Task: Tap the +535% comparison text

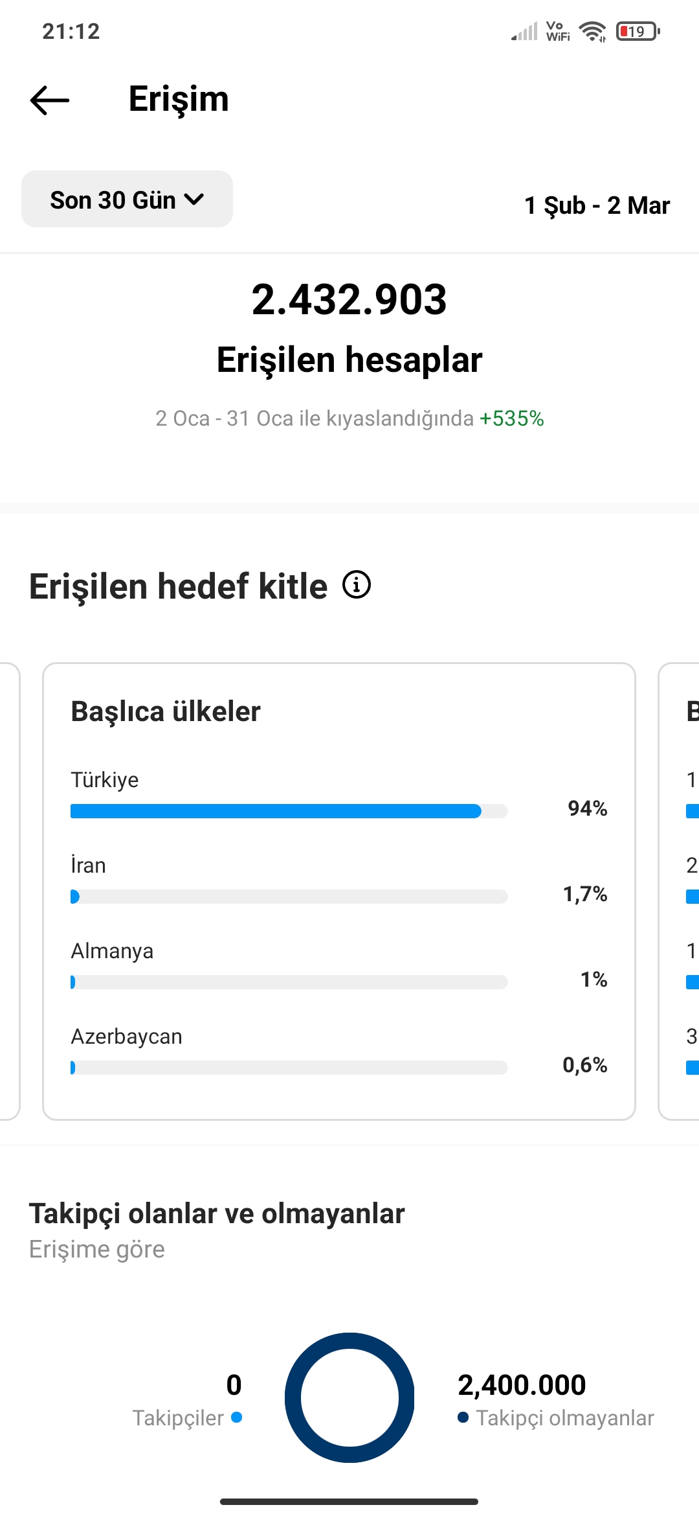Action: (511, 419)
